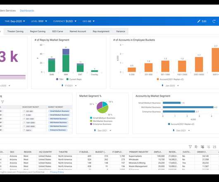Click Enterprise Business tag in table
The height and width of the screenshot is (182, 219).
click(58, 130)
